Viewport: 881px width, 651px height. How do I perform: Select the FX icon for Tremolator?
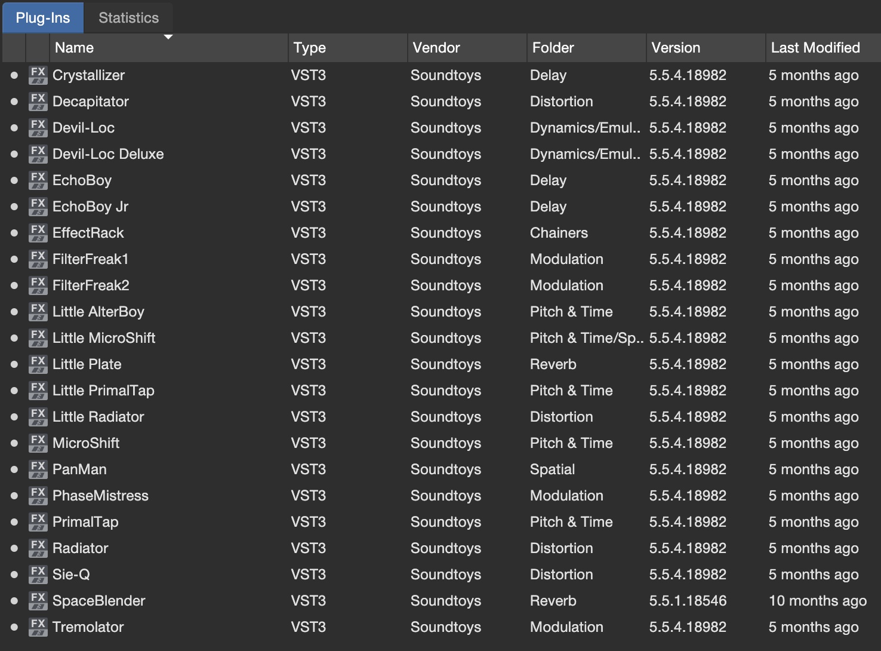pyautogui.click(x=38, y=627)
